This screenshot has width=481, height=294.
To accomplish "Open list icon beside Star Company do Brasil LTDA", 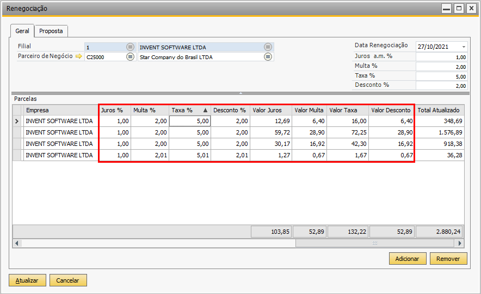I will (x=268, y=56).
